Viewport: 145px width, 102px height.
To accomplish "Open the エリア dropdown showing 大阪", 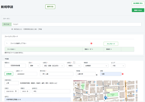I will pyautogui.click(x=118, y=66).
